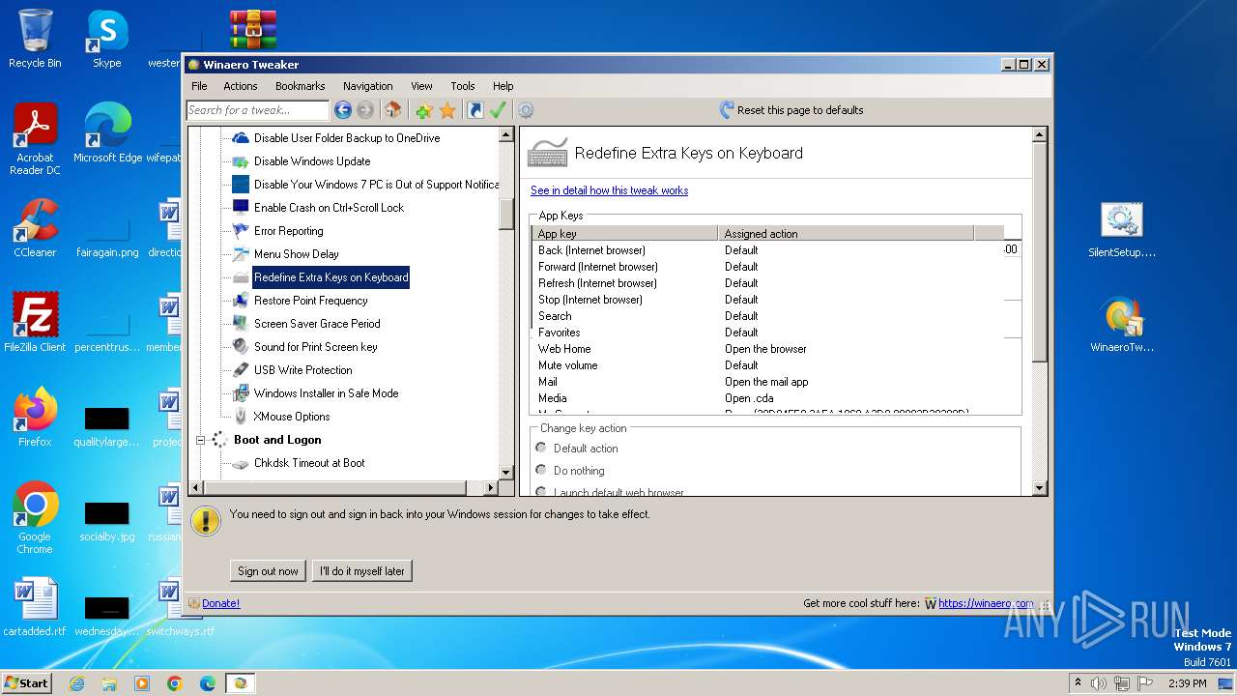Select Launch default web browser radio option
The width and height of the screenshot is (1237, 696).
pos(540,492)
